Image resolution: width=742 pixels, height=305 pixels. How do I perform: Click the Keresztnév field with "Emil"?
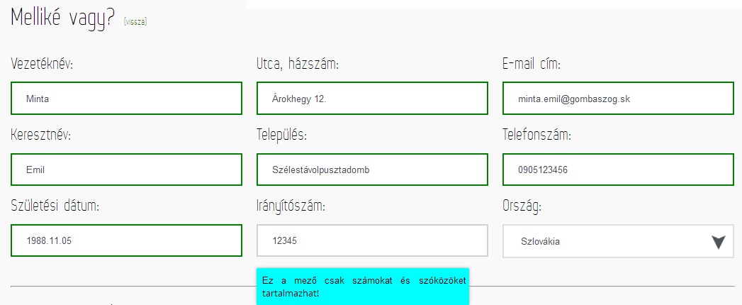click(x=126, y=170)
